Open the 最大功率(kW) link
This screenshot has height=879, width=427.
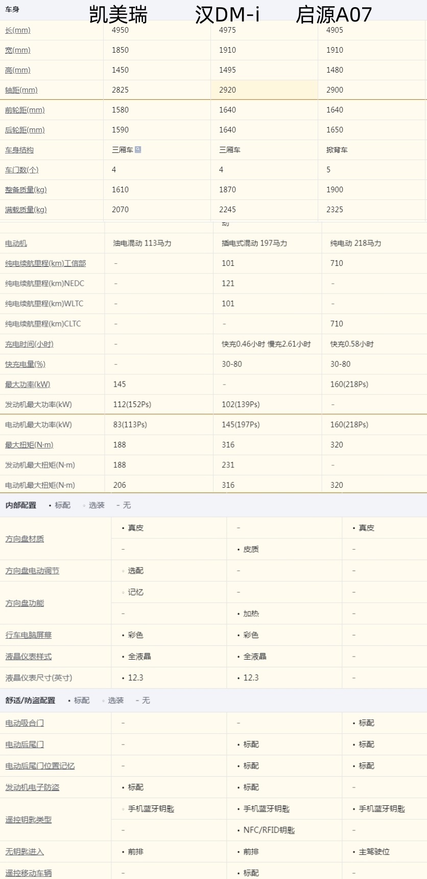[28, 384]
